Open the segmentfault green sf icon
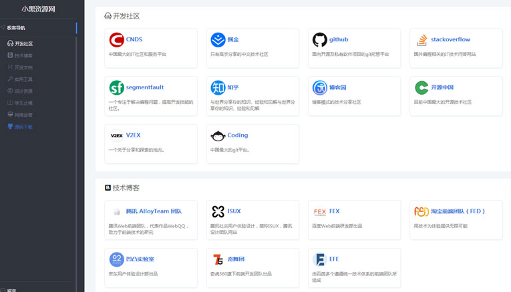The width and height of the screenshot is (511, 292). 116,87
